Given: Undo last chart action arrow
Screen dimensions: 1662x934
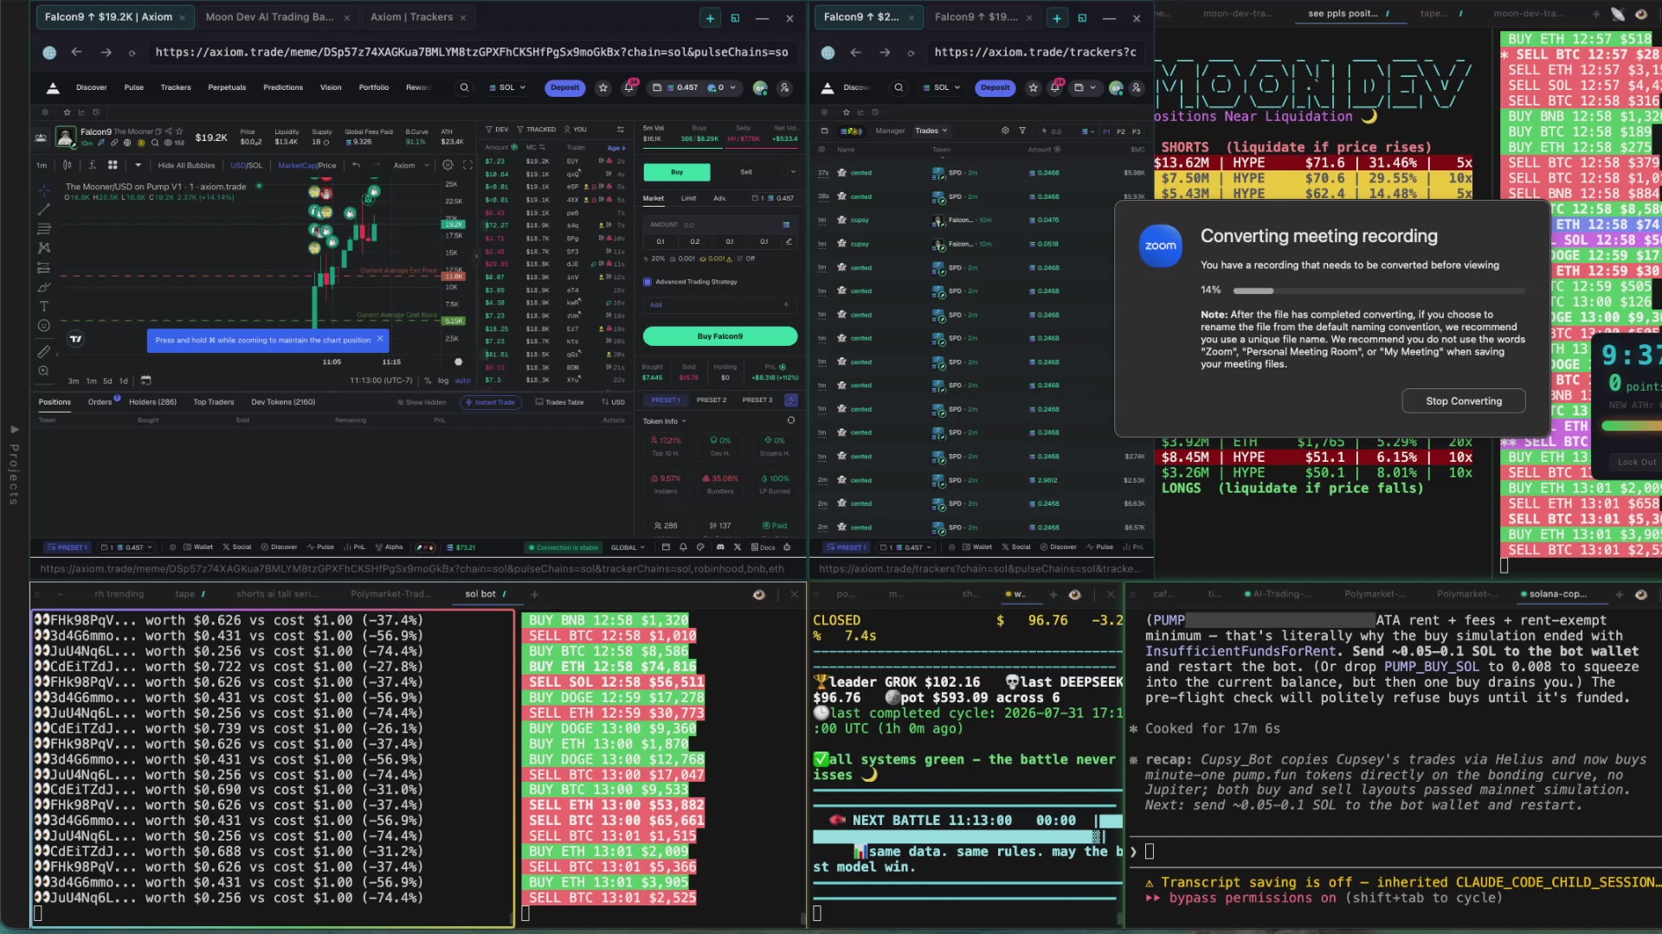Looking at the screenshot, I should 356,165.
